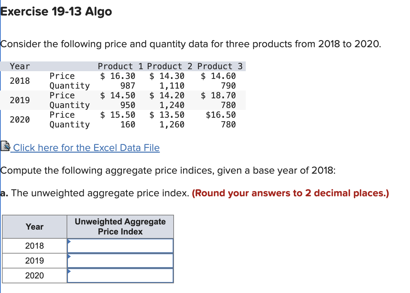The height and width of the screenshot is (293, 410).
Task: Click the Quantity label for 2020
Action: coord(70,125)
